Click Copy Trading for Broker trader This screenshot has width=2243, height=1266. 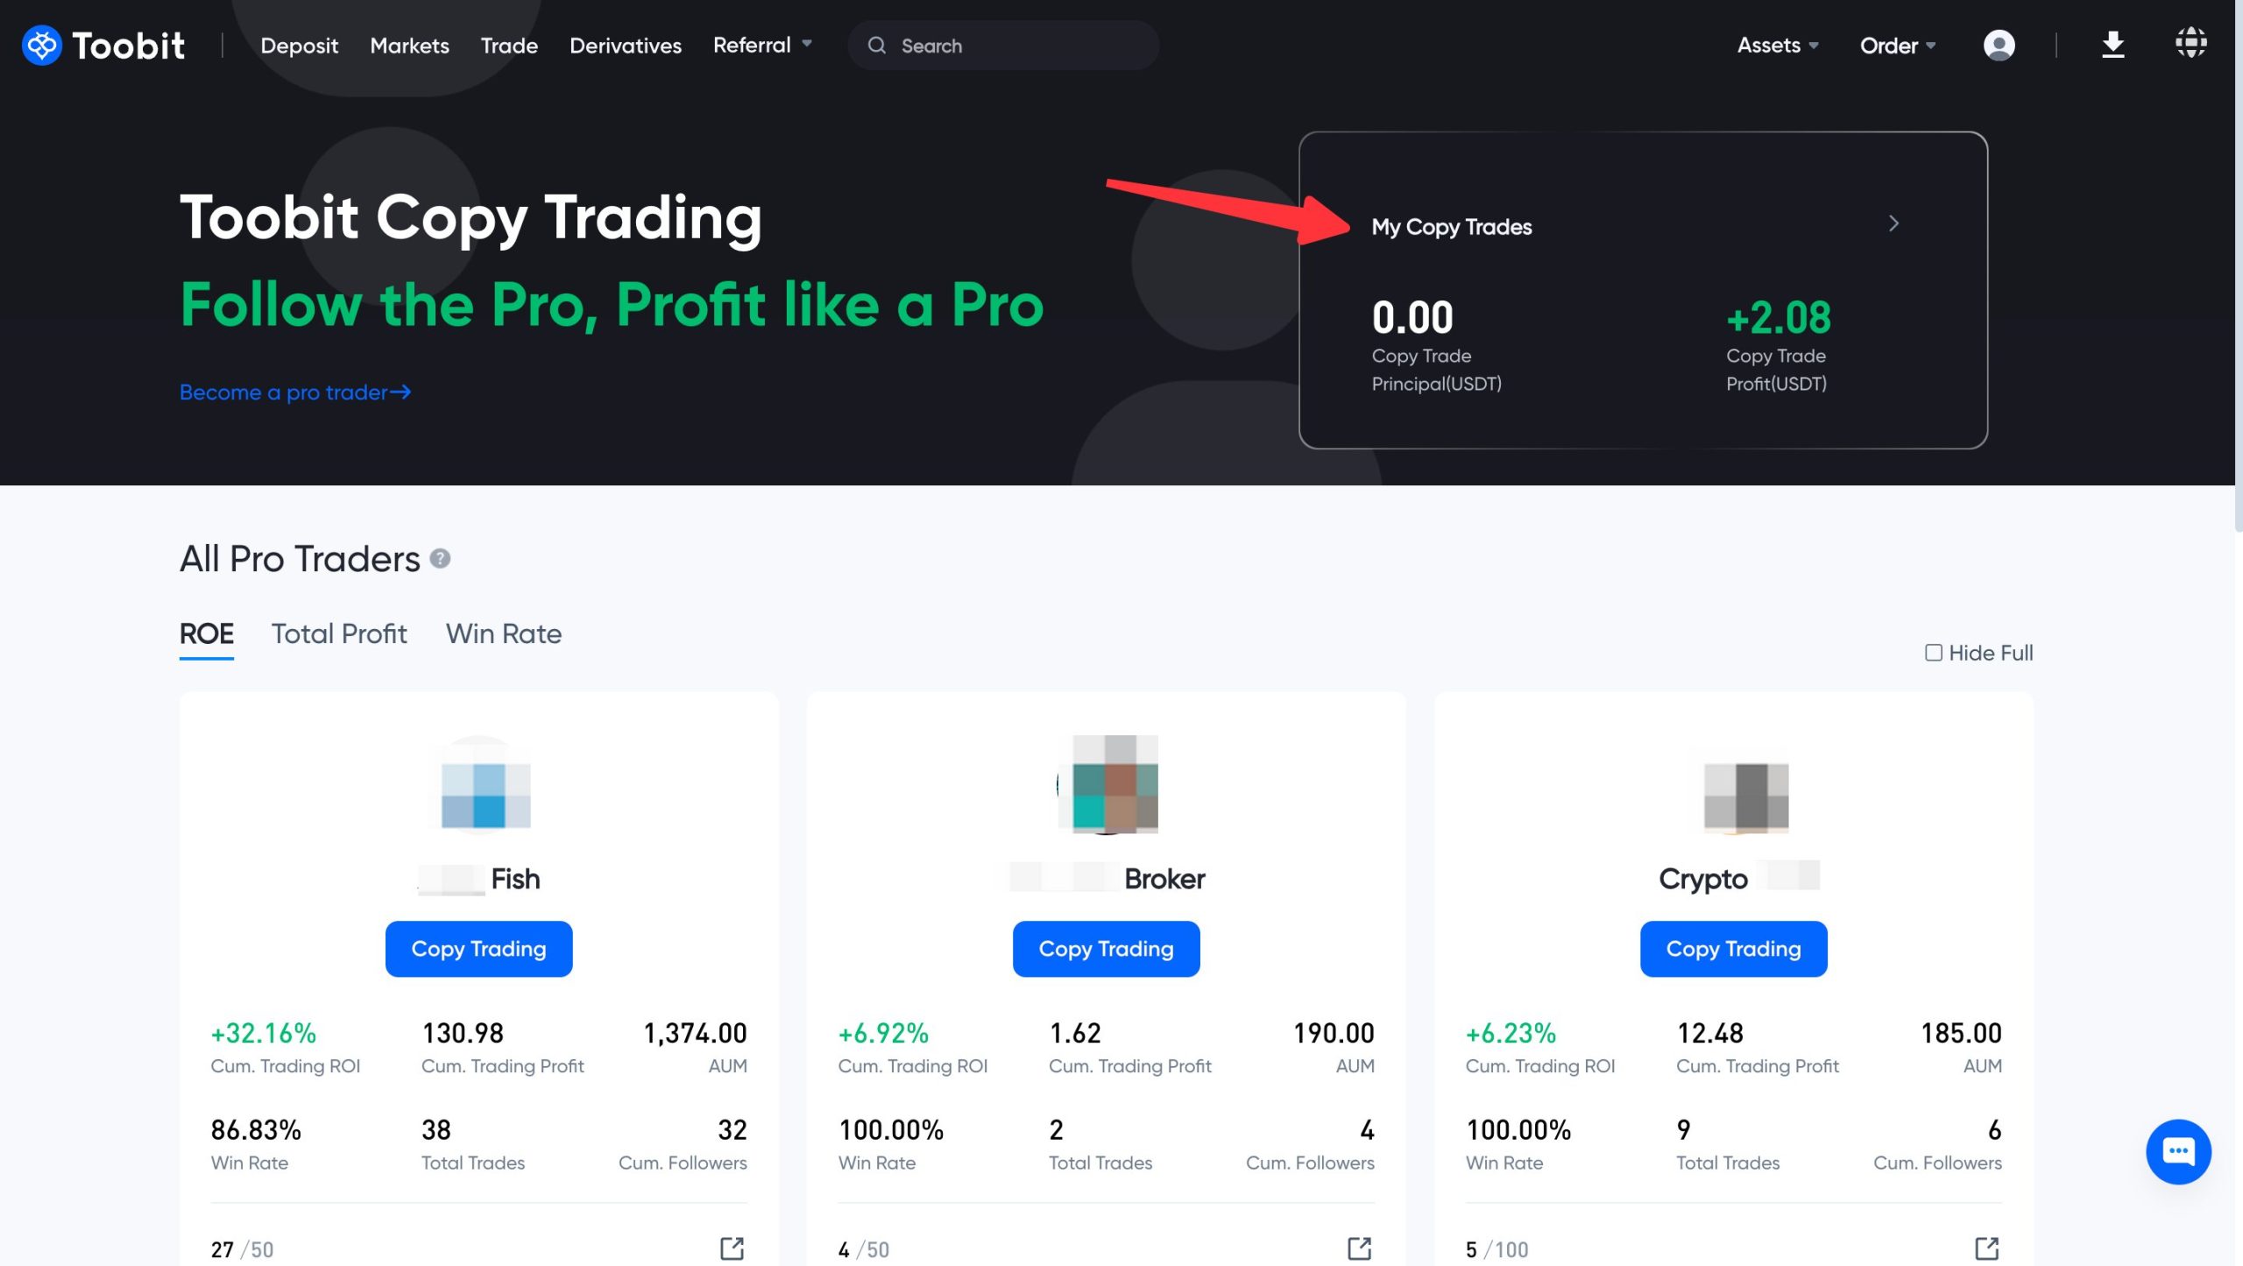(1106, 949)
